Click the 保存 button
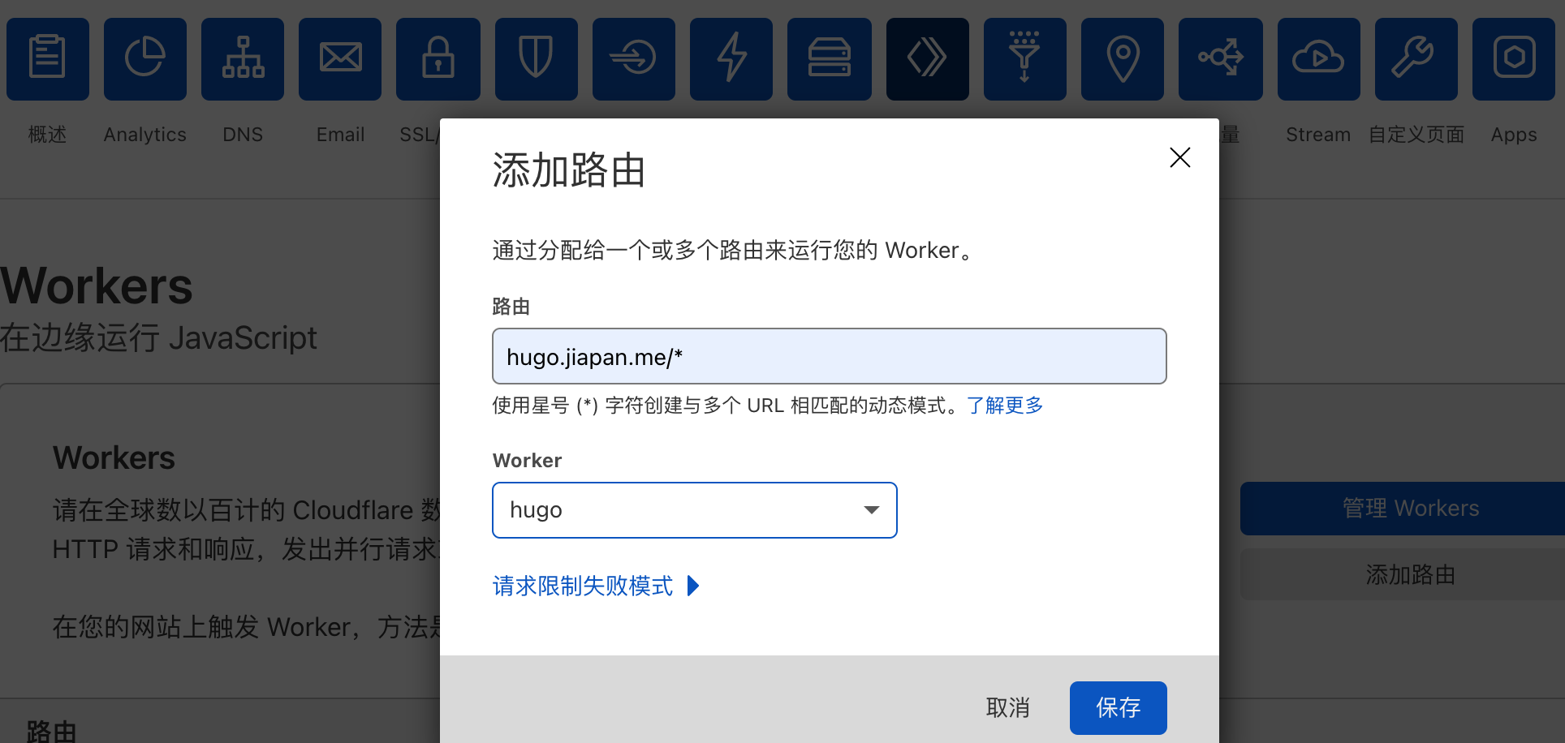Screen dimensions: 1565x743 [x=1118, y=708]
